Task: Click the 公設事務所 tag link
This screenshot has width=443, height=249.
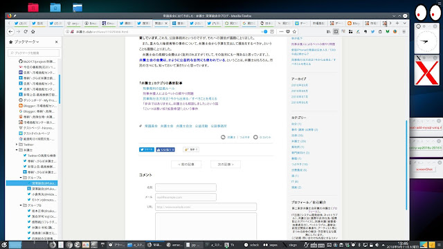Action: [x=219, y=126]
